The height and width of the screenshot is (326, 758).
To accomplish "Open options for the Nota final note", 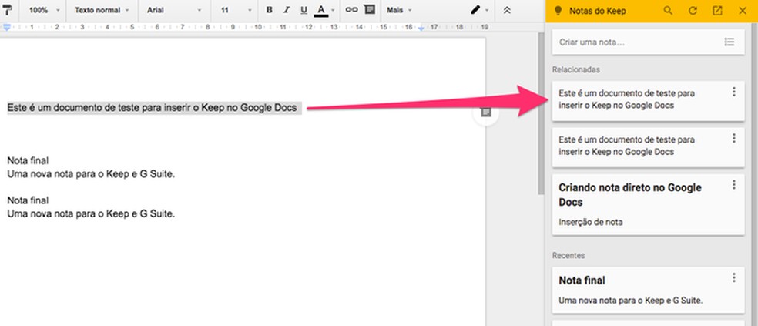I will (x=734, y=277).
